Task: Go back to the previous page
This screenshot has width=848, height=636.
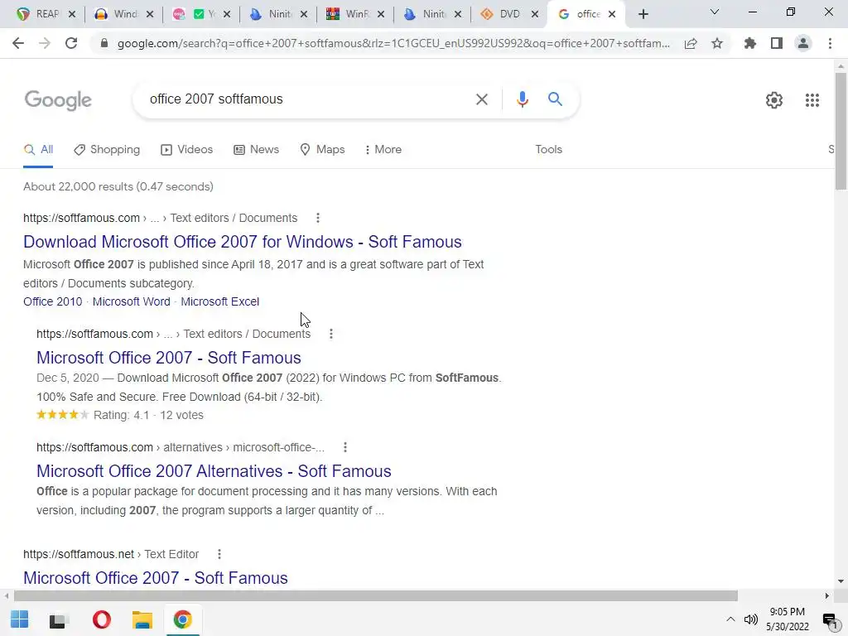Action: (18, 43)
